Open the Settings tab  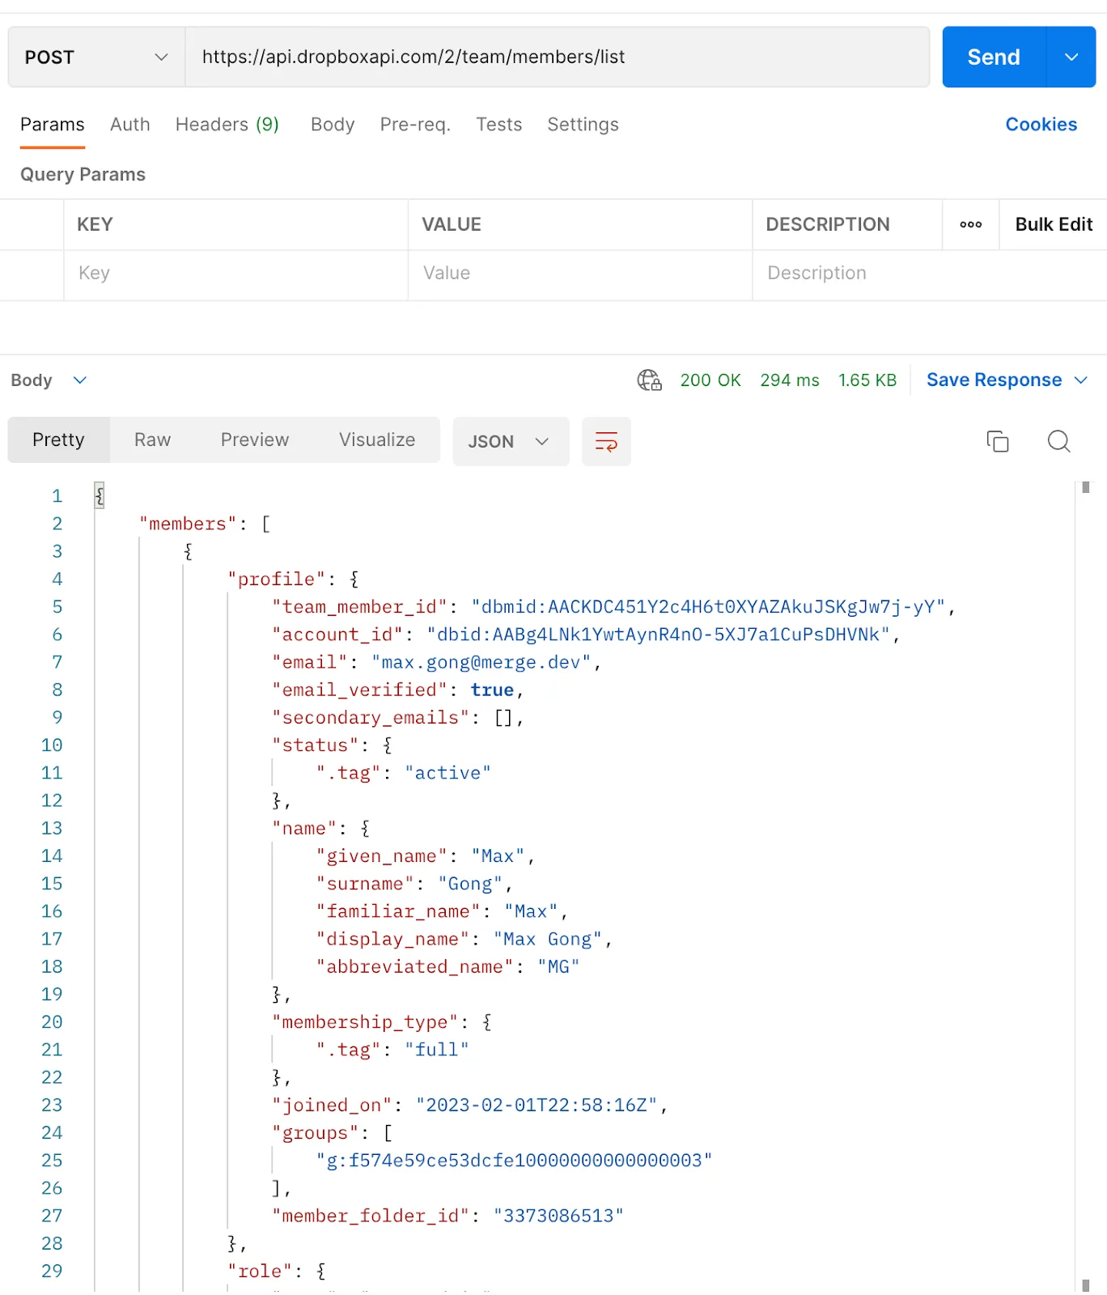point(583,125)
